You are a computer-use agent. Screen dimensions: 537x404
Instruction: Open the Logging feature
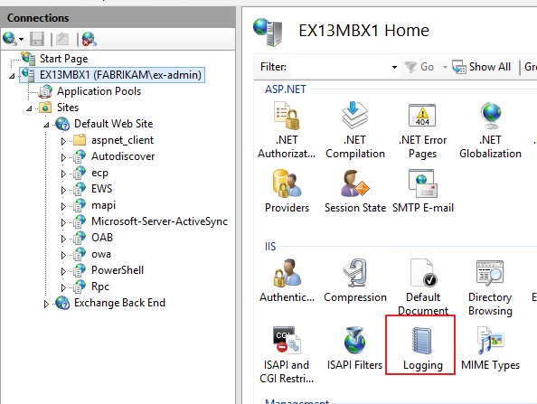click(422, 349)
